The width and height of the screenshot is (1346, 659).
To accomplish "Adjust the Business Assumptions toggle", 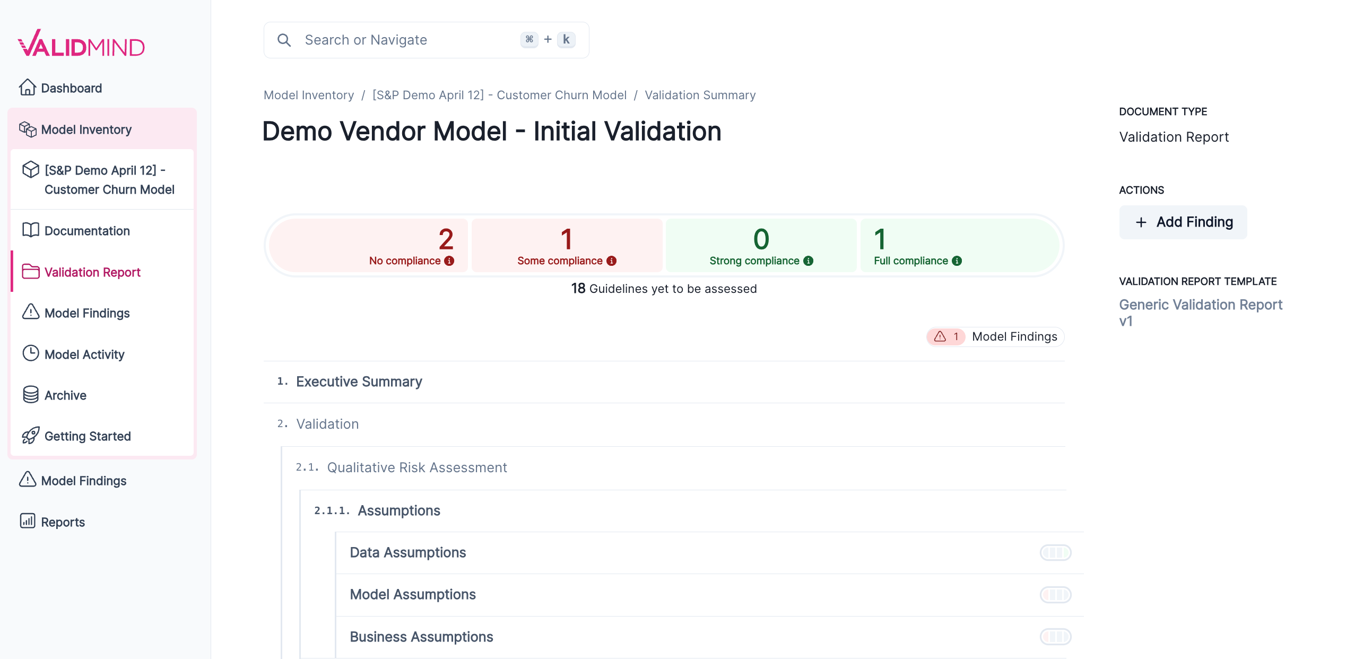I will pyautogui.click(x=1055, y=637).
